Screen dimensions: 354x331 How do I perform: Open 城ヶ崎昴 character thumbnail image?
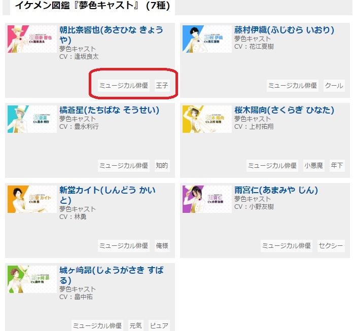click(32, 279)
